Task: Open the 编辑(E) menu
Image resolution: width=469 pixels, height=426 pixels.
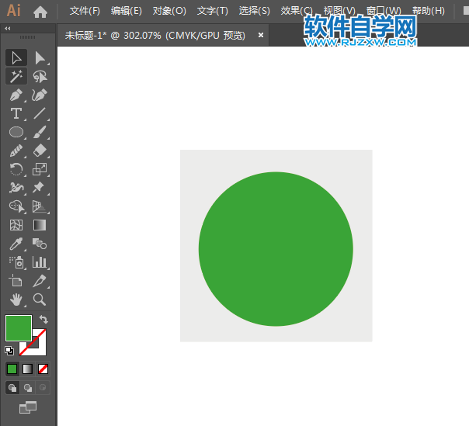Action: click(127, 11)
